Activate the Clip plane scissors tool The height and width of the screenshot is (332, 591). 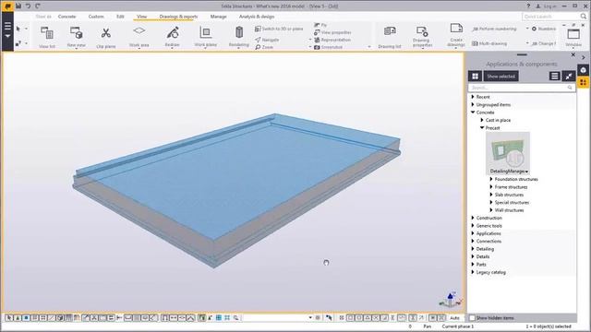(106, 37)
